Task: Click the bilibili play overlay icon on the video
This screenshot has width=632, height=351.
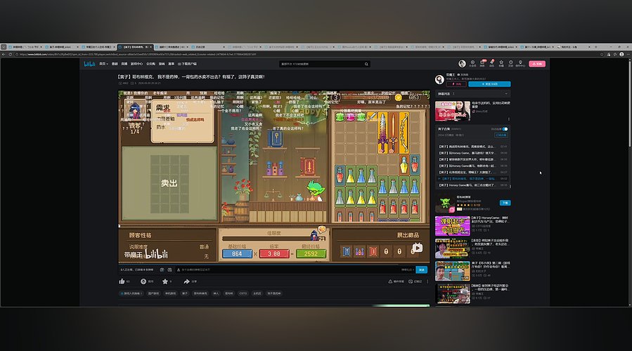Action: pos(417,248)
